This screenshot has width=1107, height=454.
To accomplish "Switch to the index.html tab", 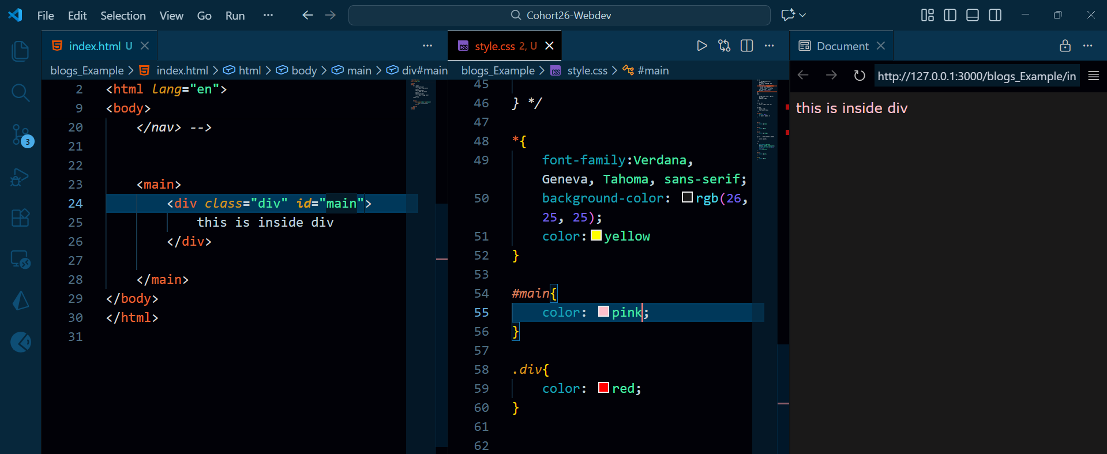I will pos(95,46).
